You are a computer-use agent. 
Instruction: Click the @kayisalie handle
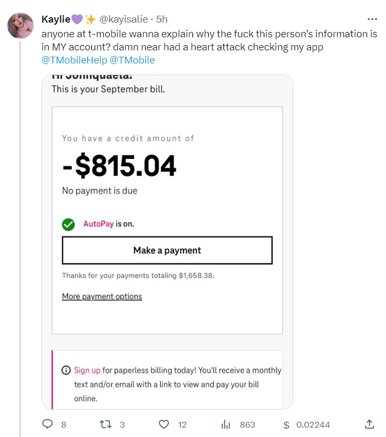pyautogui.click(x=124, y=19)
